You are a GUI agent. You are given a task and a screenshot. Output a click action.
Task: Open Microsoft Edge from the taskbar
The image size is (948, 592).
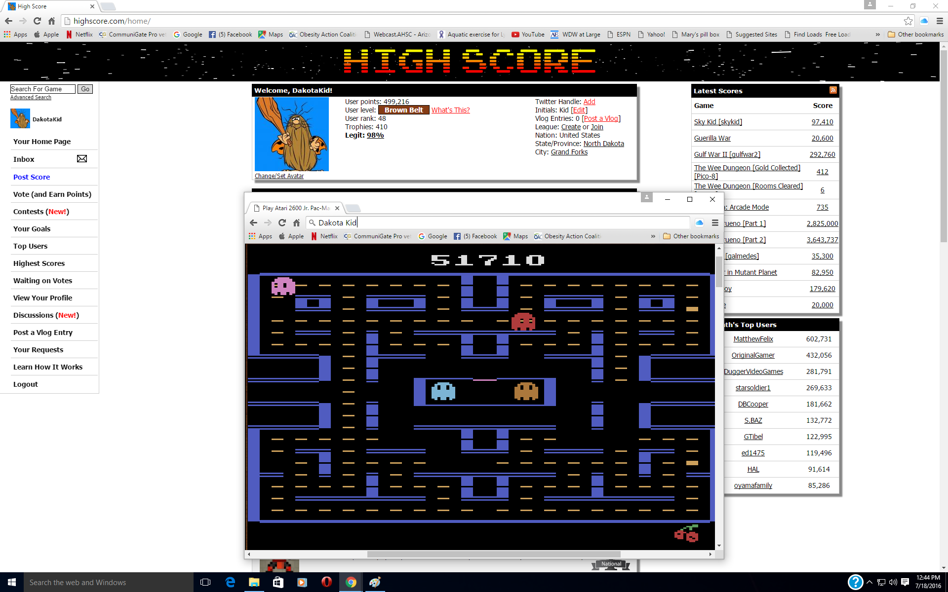230,582
